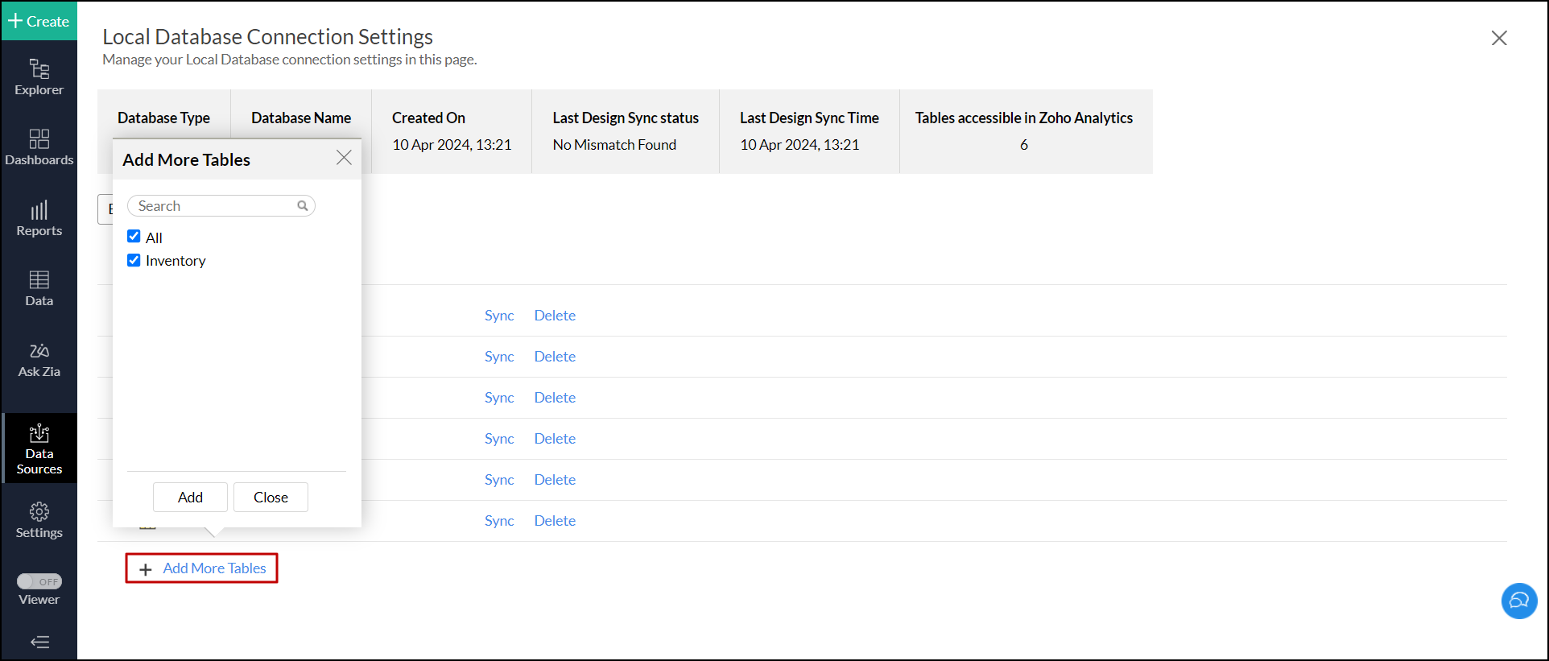Click Sync in the second table row
The image size is (1549, 661).
pyautogui.click(x=499, y=357)
